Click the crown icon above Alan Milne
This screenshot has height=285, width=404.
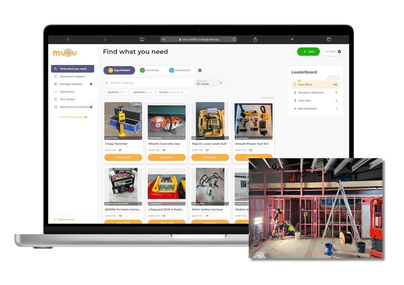coord(299,81)
